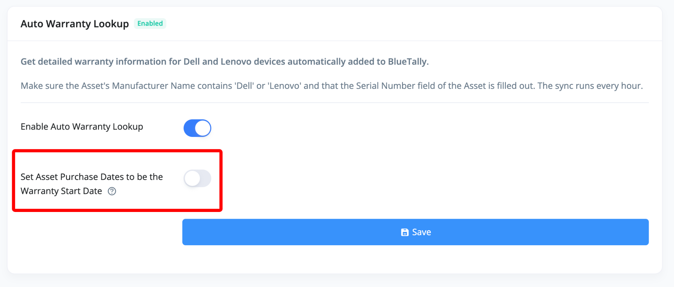Click the floppy disk icon in Save
This screenshot has height=287, width=674.
[x=405, y=232]
